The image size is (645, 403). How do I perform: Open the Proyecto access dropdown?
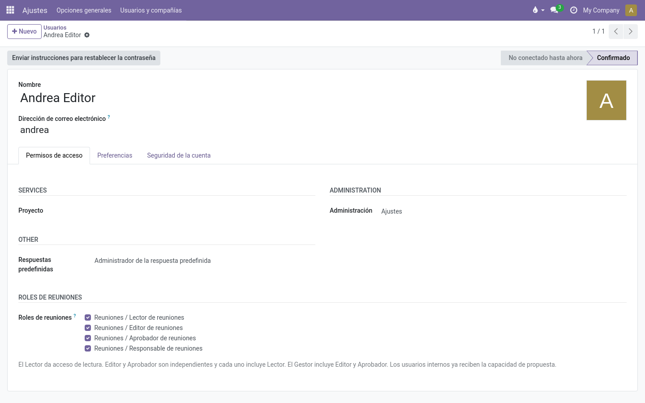(x=204, y=211)
